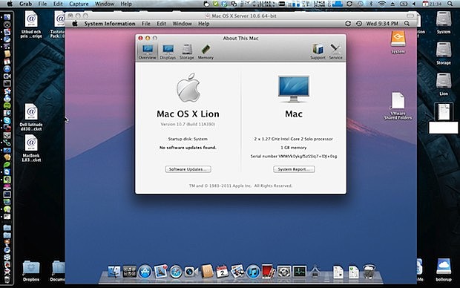This screenshot has height=288, width=460.
Task: Open Activity Monitor from the guest Dock
Action: click(300, 272)
